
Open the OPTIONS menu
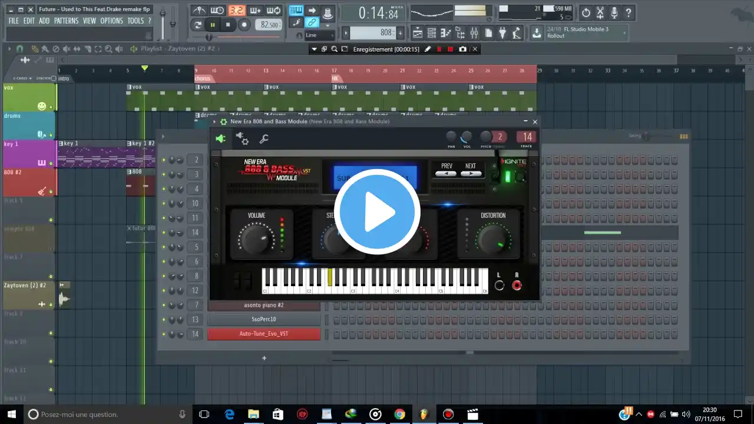click(111, 21)
